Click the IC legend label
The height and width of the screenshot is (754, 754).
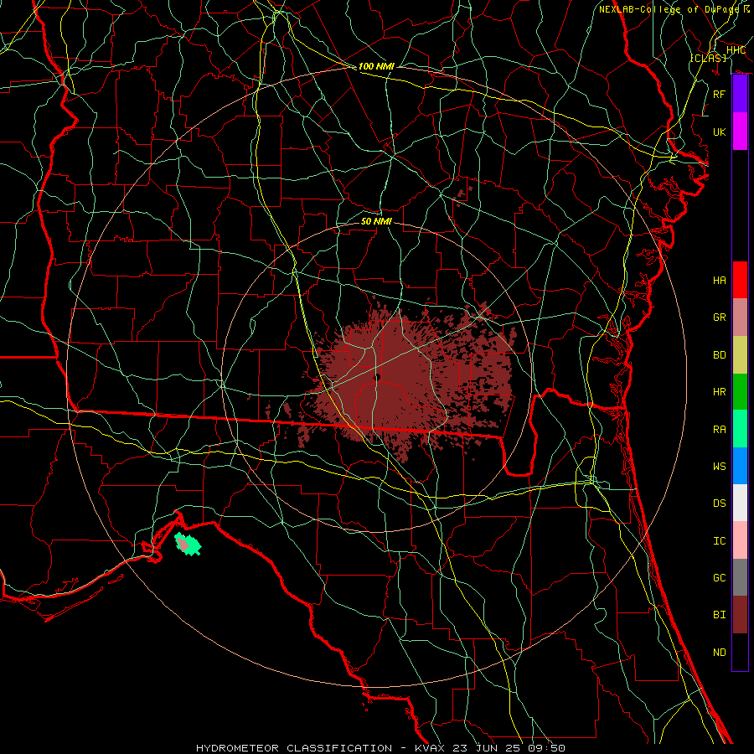tap(720, 541)
